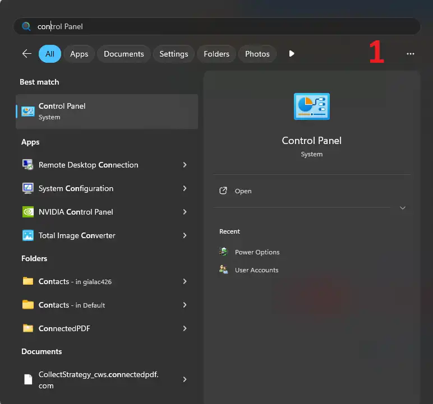Click the System Configuration app icon
The image size is (433, 404).
(x=27, y=188)
